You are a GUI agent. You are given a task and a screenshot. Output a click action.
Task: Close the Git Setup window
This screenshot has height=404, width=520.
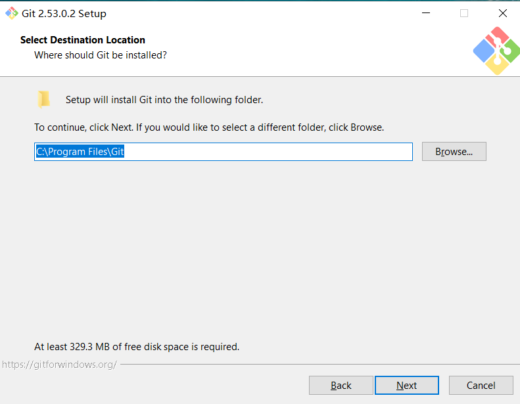coord(503,13)
